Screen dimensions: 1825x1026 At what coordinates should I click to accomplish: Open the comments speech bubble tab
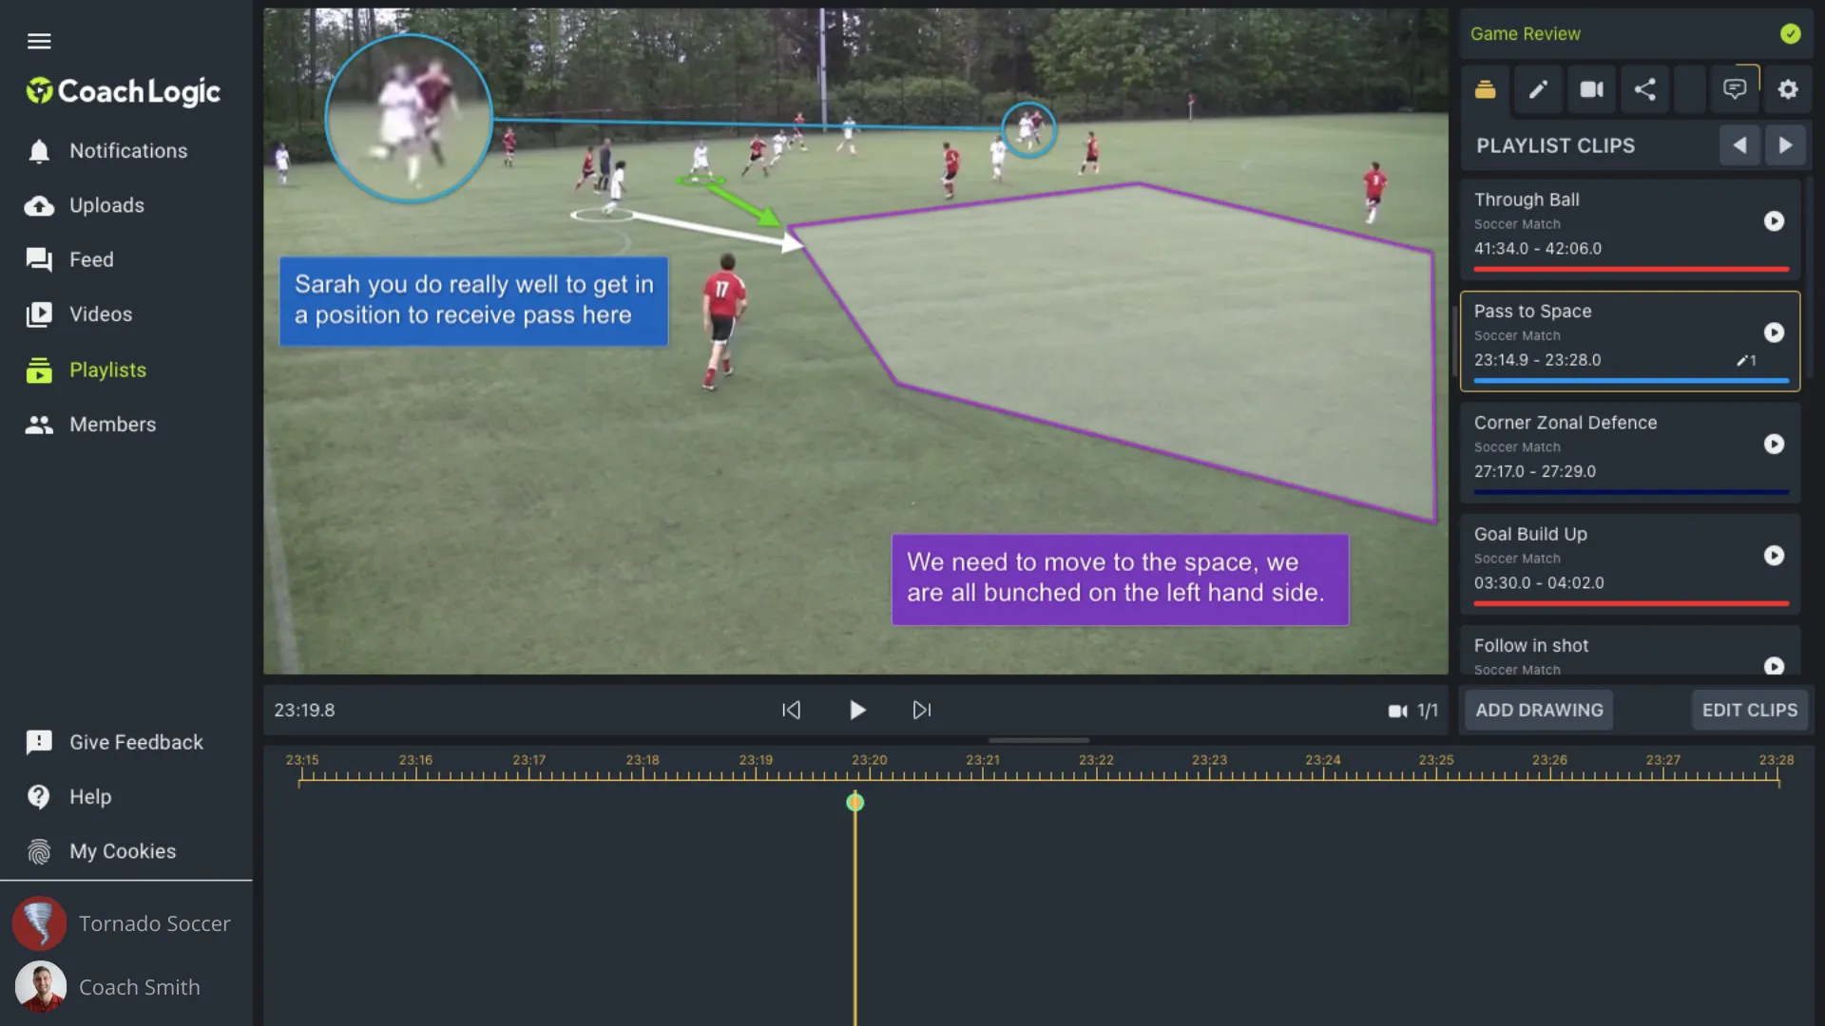click(1735, 89)
